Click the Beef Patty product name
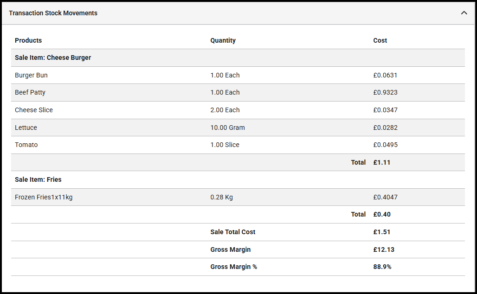 (x=30, y=92)
